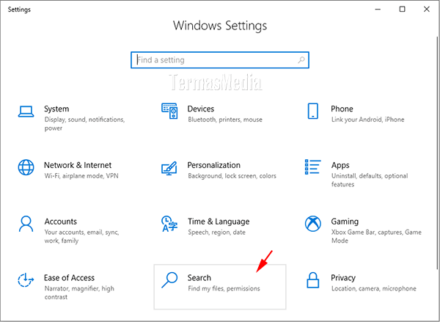Click 'Link your Android, iPhone' text
The height and width of the screenshot is (322, 440).
tap(367, 120)
